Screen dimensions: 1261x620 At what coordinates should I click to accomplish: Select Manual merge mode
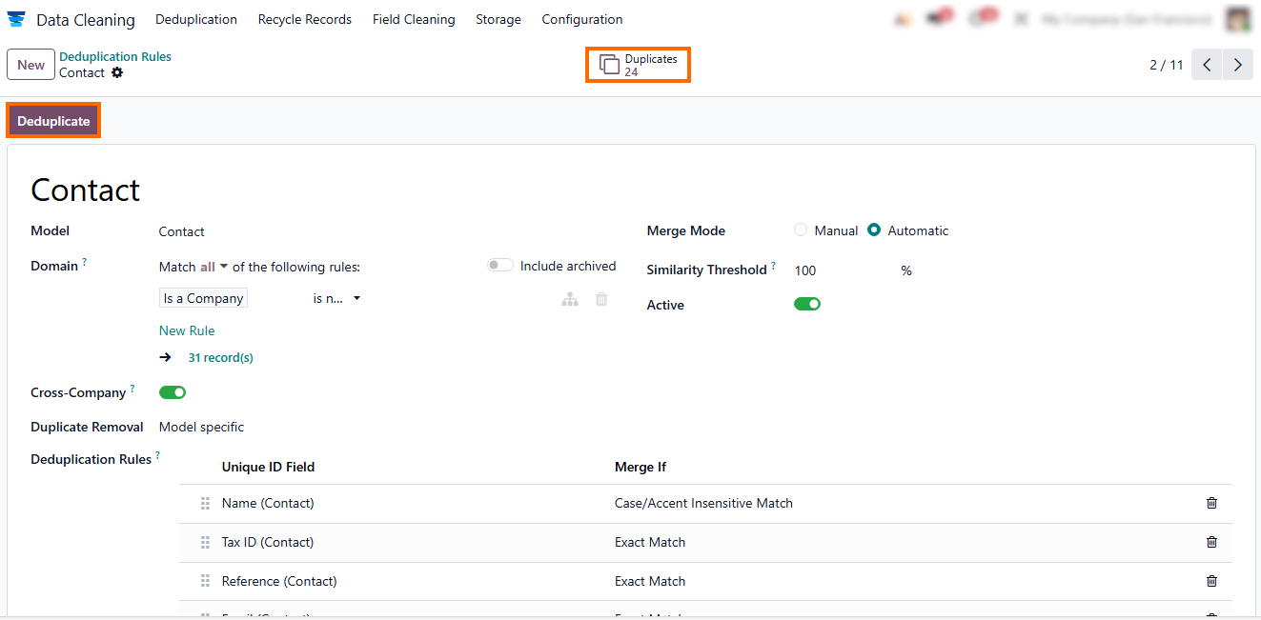801,230
